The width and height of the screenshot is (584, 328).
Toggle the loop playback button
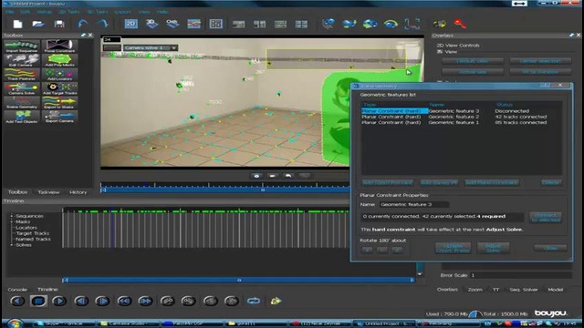point(254,301)
